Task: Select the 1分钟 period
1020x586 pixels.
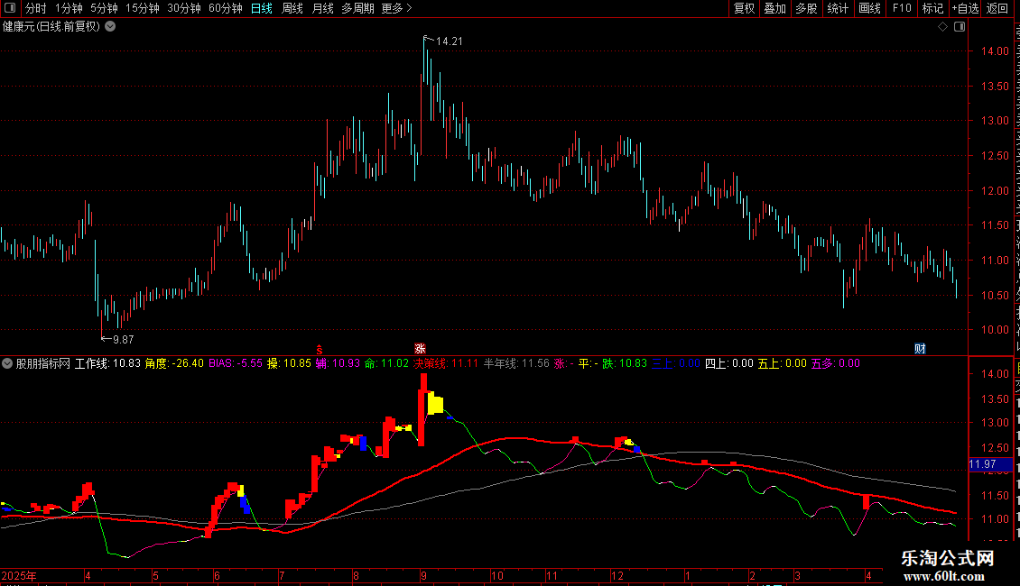Action: click(x=69, y=8)
